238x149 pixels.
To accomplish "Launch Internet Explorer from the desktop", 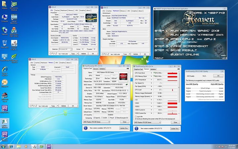I will [5, 70].
